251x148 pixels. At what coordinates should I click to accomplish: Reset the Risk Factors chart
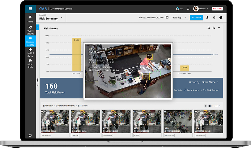tap(209, 28)
